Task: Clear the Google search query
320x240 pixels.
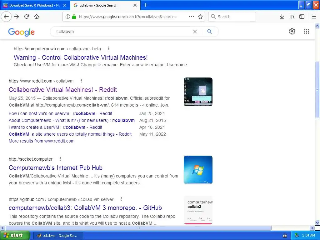Action: coord(195,32)
